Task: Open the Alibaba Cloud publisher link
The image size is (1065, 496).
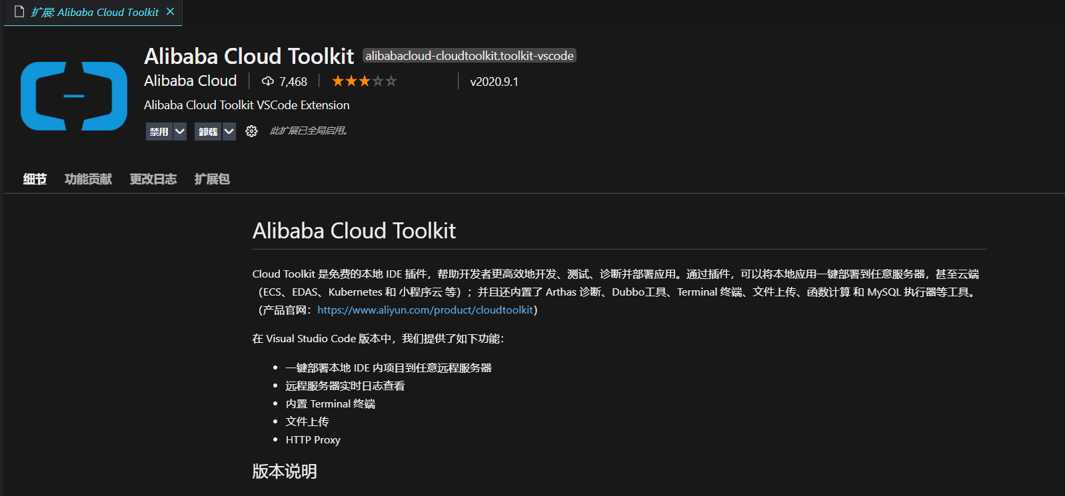Action: pos(191,81)
